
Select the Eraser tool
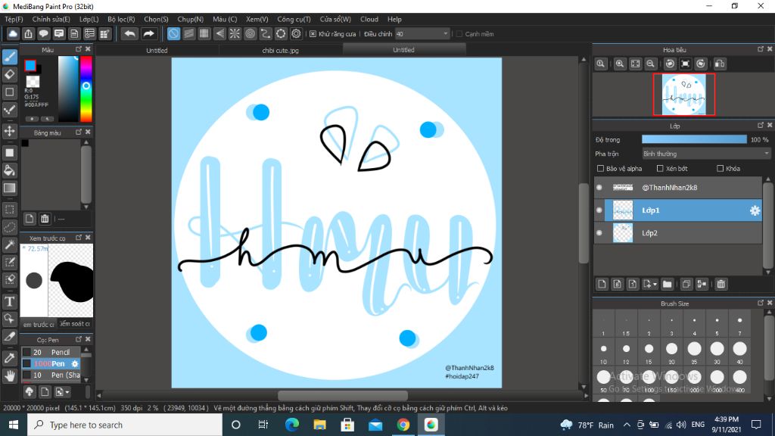pyautogui.click(x=9, y=75)
